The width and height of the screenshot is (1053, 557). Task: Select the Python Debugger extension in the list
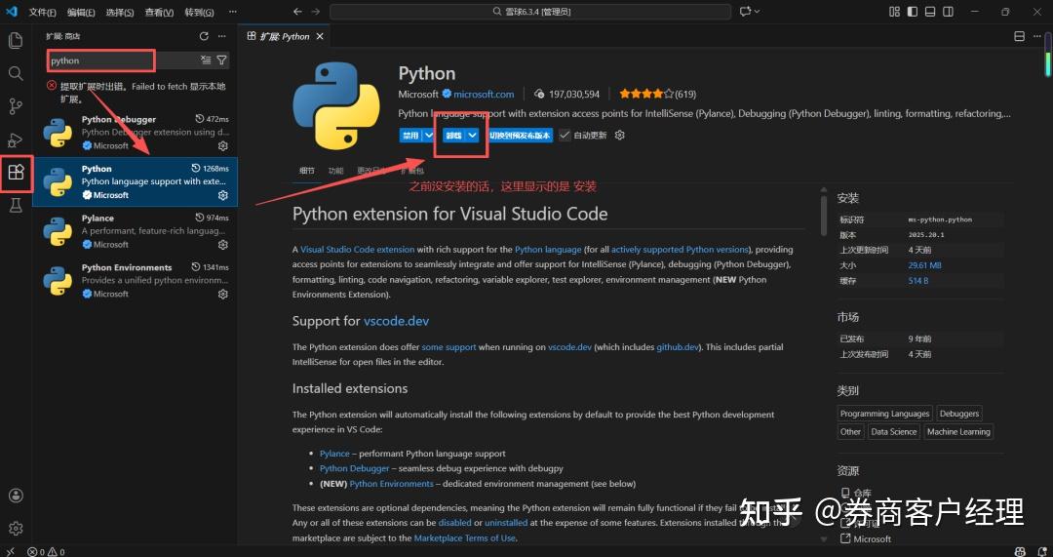[x=135, y=133]
